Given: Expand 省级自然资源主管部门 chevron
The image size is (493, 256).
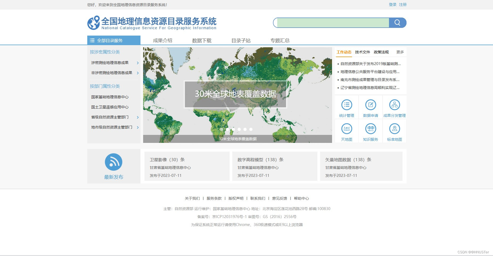Looking at the screenshot, I should coord(138,117).
